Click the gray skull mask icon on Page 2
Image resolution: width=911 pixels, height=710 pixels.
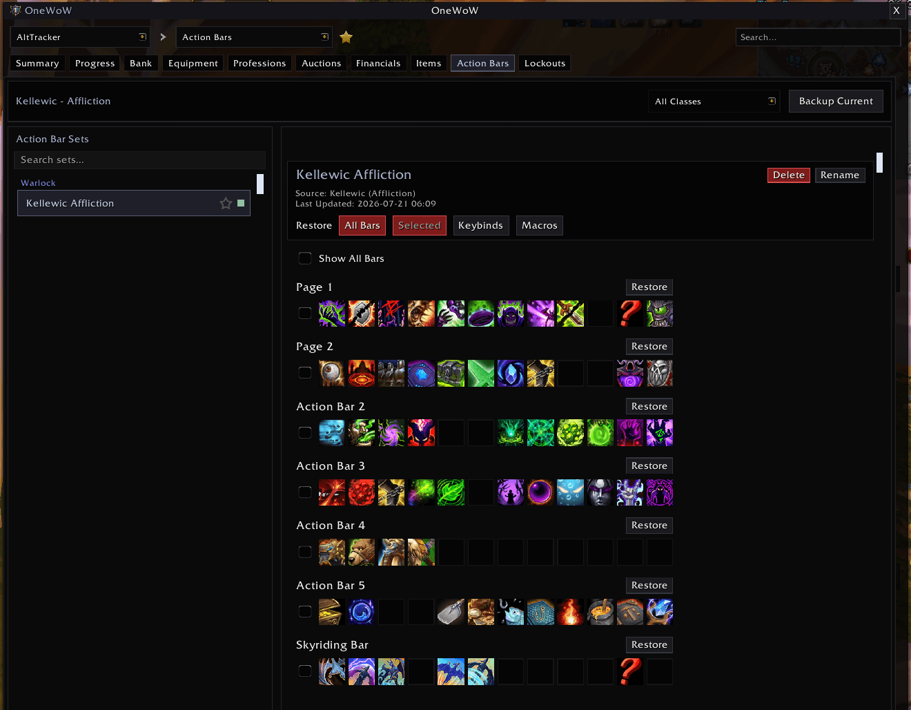pos(660,373)
